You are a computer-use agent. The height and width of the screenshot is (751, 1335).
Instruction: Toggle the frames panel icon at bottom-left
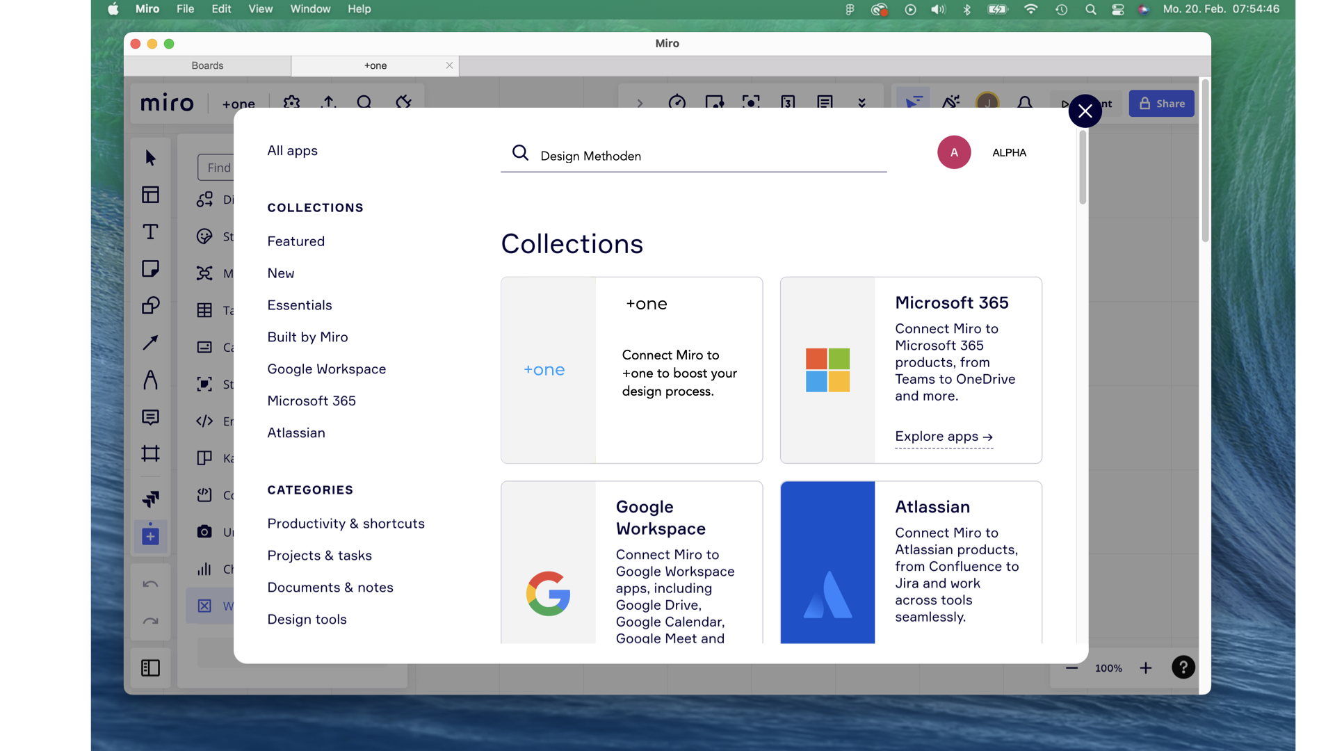(150, 668)
